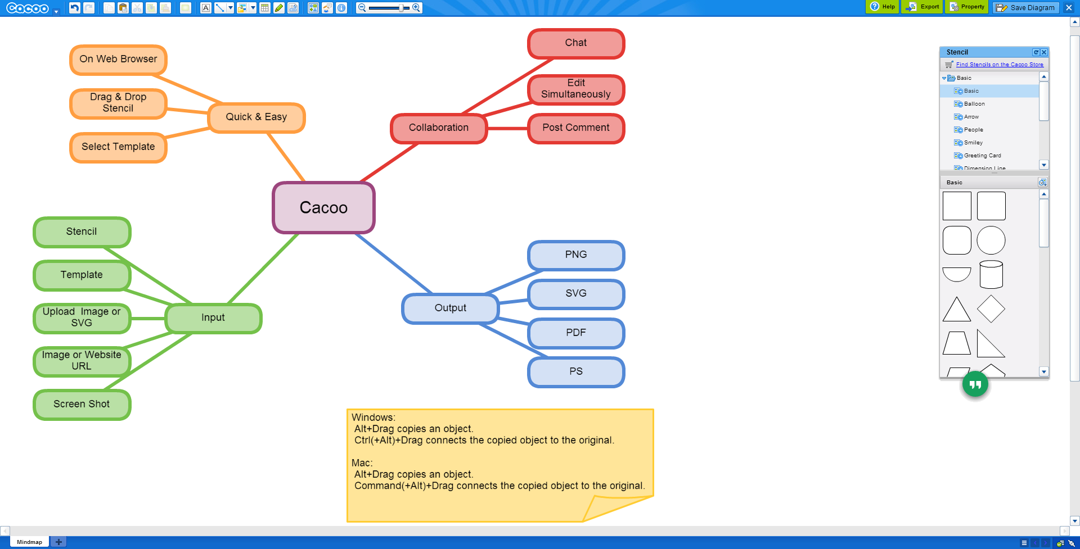The height and width of the screenshot is (549, 1080).
Task: Click the duplicate objects icon
Action: tap(151, 8)
